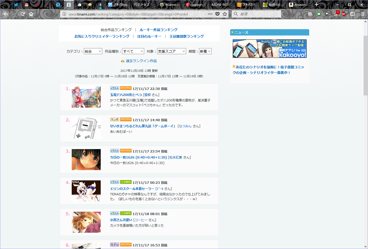Switch to the Amazon tab
The width and height of the screenshot is (368, 249).
pyautogui.click(x=299, y=4)
